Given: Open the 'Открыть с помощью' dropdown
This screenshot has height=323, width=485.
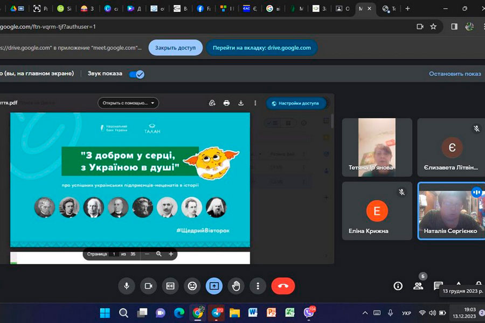Looking at the screenshot, I should coord(128,103).
